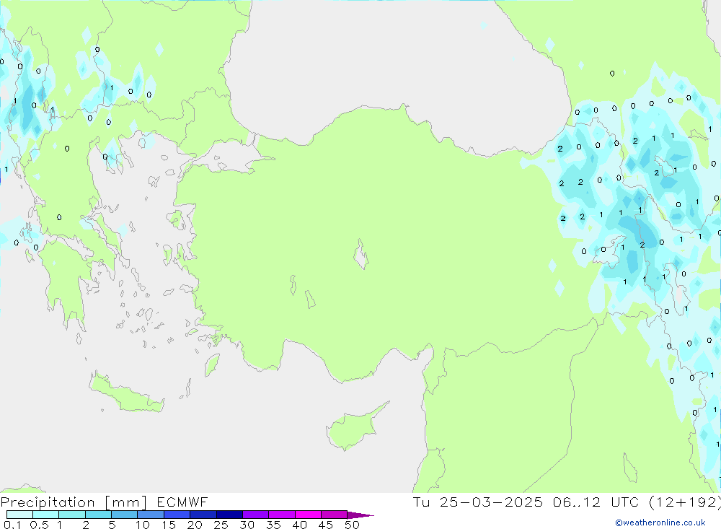
Task: Select the 5–10 mm legend color swatch
Action: (x=125, y=515)
